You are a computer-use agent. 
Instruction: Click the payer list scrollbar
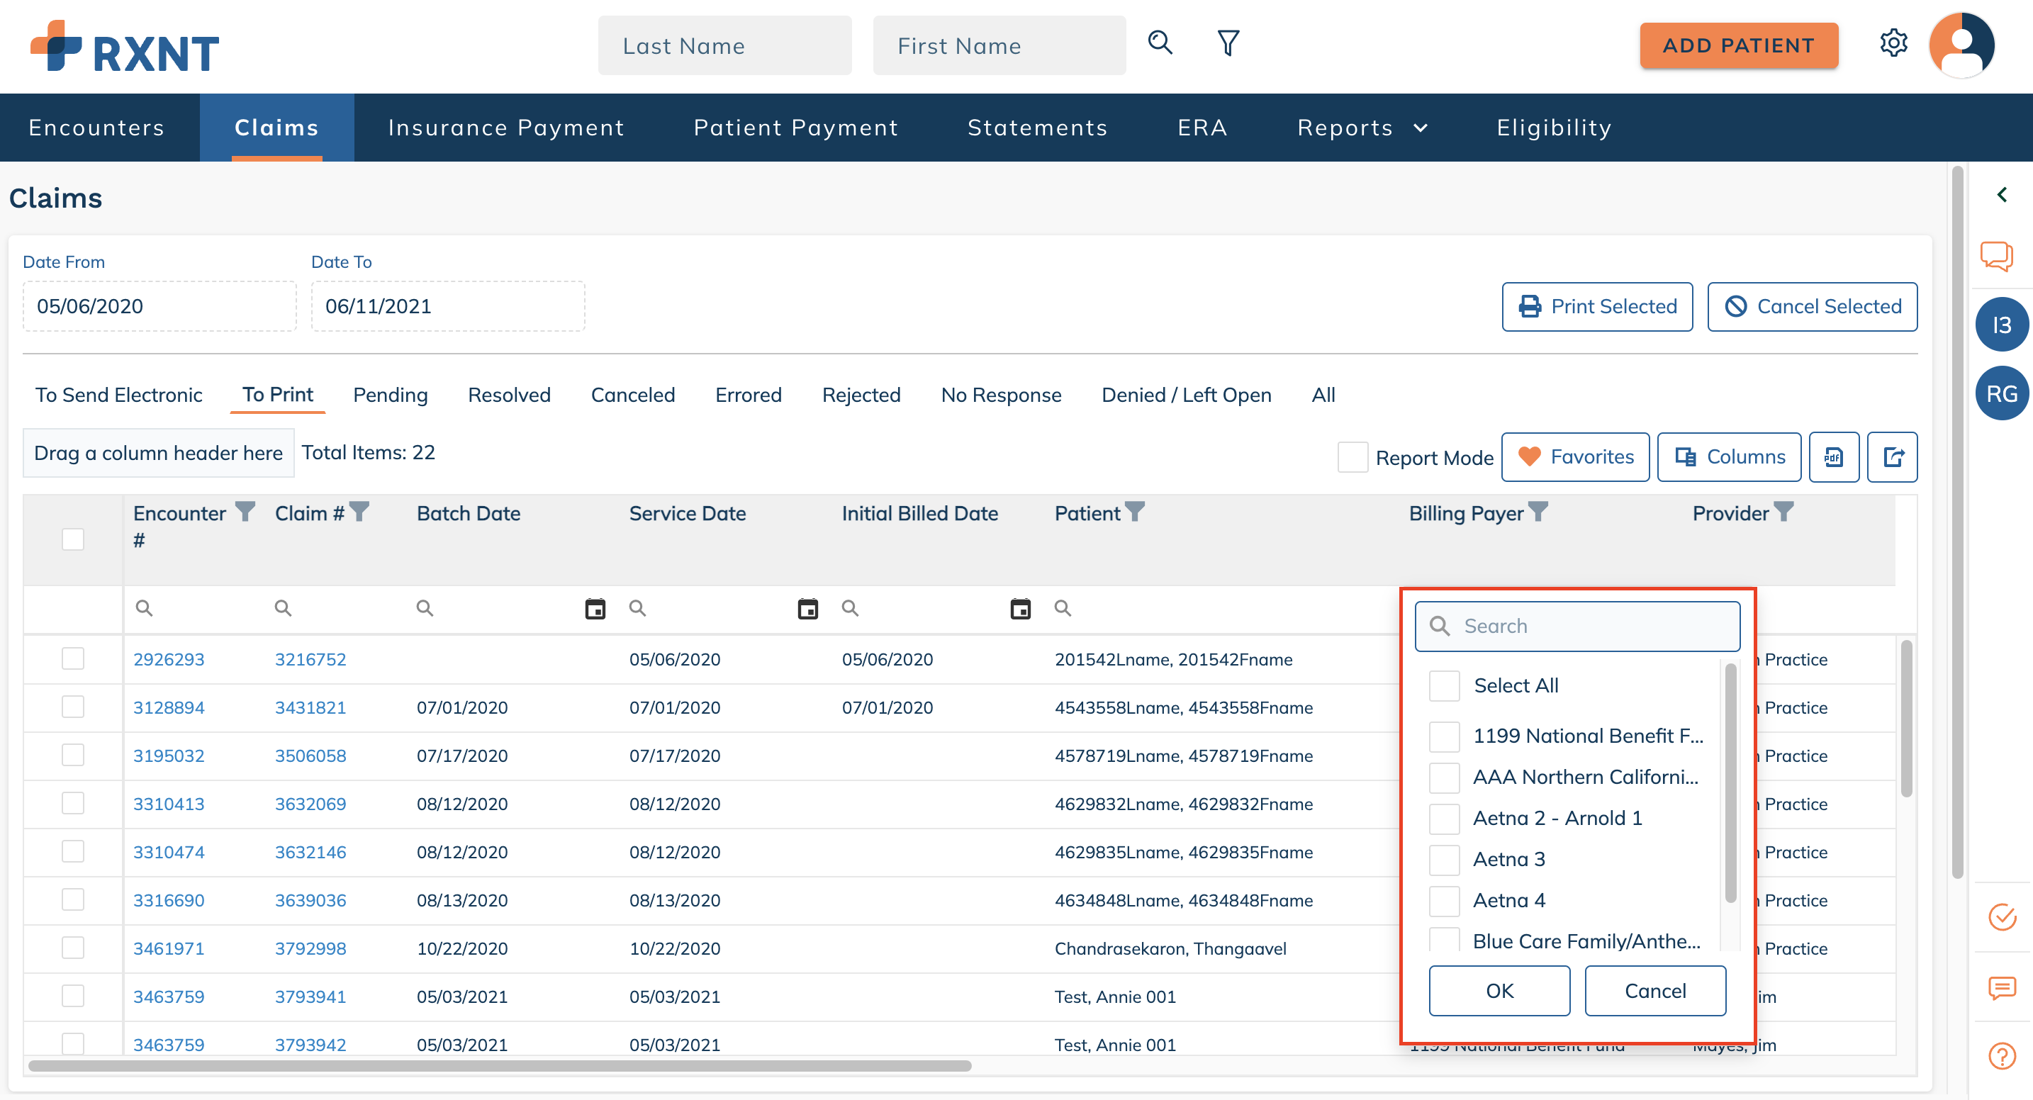coord(1731,782)
